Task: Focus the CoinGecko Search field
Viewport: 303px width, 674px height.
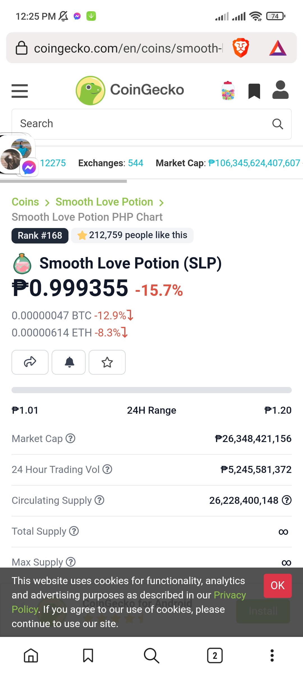Action: coord(151,124)
